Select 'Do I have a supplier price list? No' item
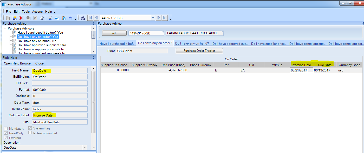 coord(41,49)
